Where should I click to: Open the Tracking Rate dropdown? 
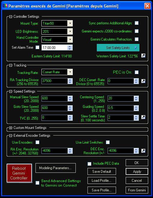[70, 72]
